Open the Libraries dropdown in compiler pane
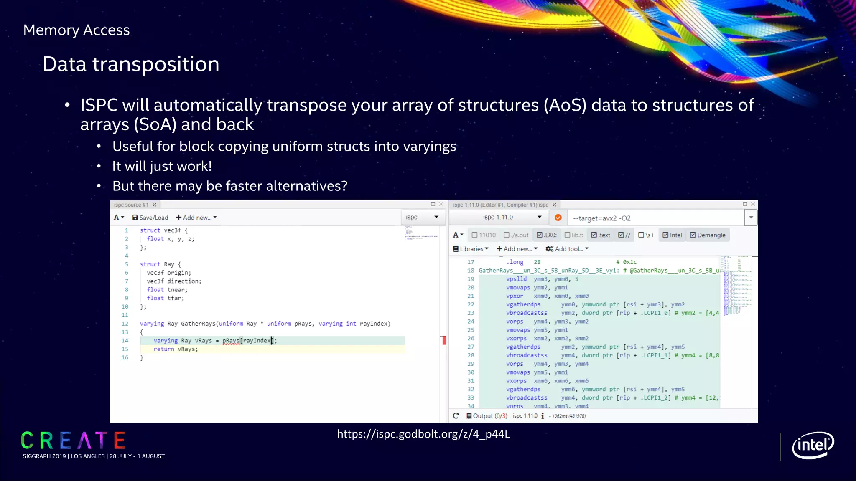 pyautogui.click(x=470, y=249)
